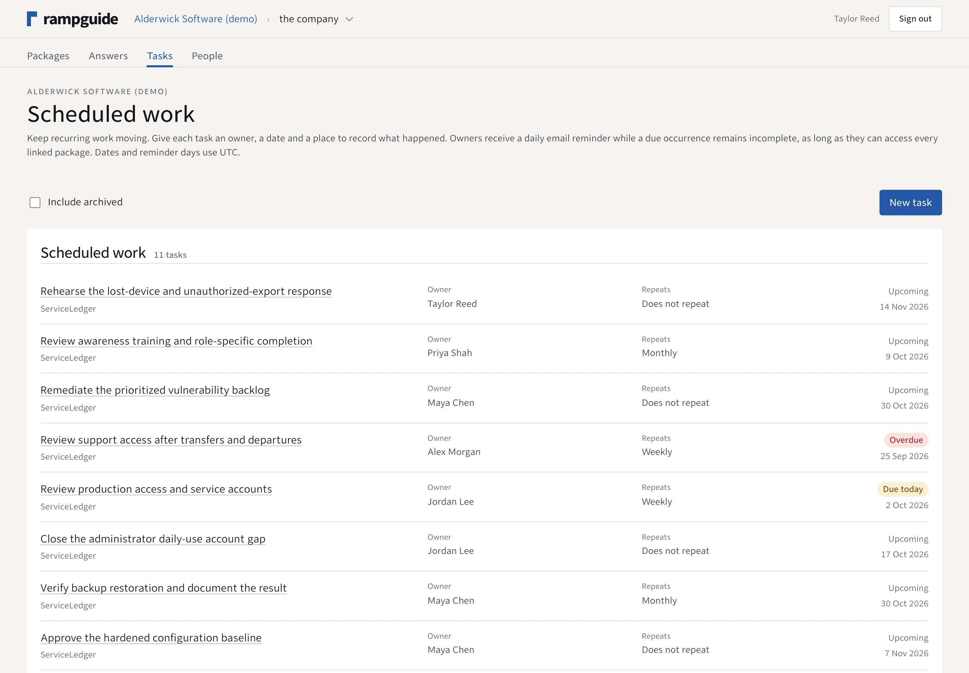Open Alderwick Software (demo) breadcrumb link

(196, 19)
